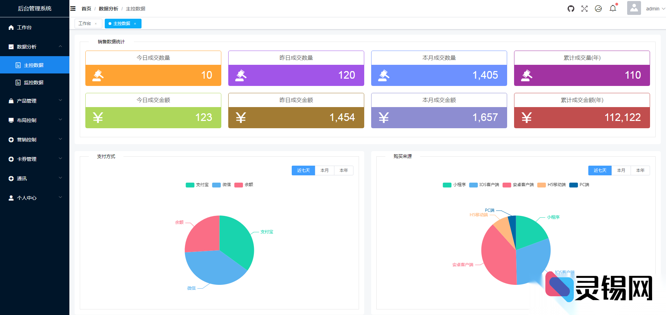
Task: Select 本年 for the purchase source chart
Action: (640, 170)
